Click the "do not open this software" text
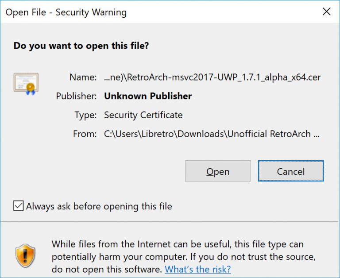The image size is (340, 278). point(107,269)
